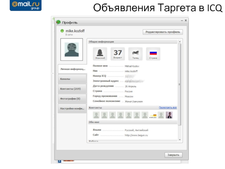The width and height of the screenshot is (225, 169).
Task: Click the Общая информация section header
Action: (133, 42)
